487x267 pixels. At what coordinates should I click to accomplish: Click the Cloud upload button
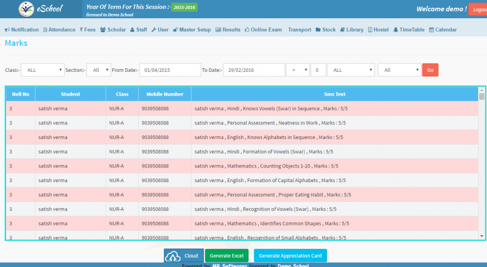[184, 256]
